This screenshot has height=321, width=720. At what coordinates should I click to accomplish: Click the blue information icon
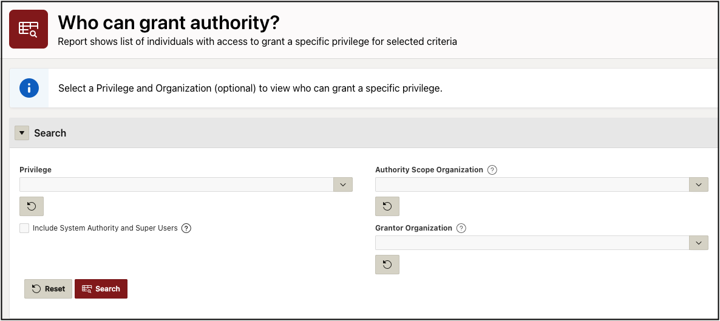(29, 88)
